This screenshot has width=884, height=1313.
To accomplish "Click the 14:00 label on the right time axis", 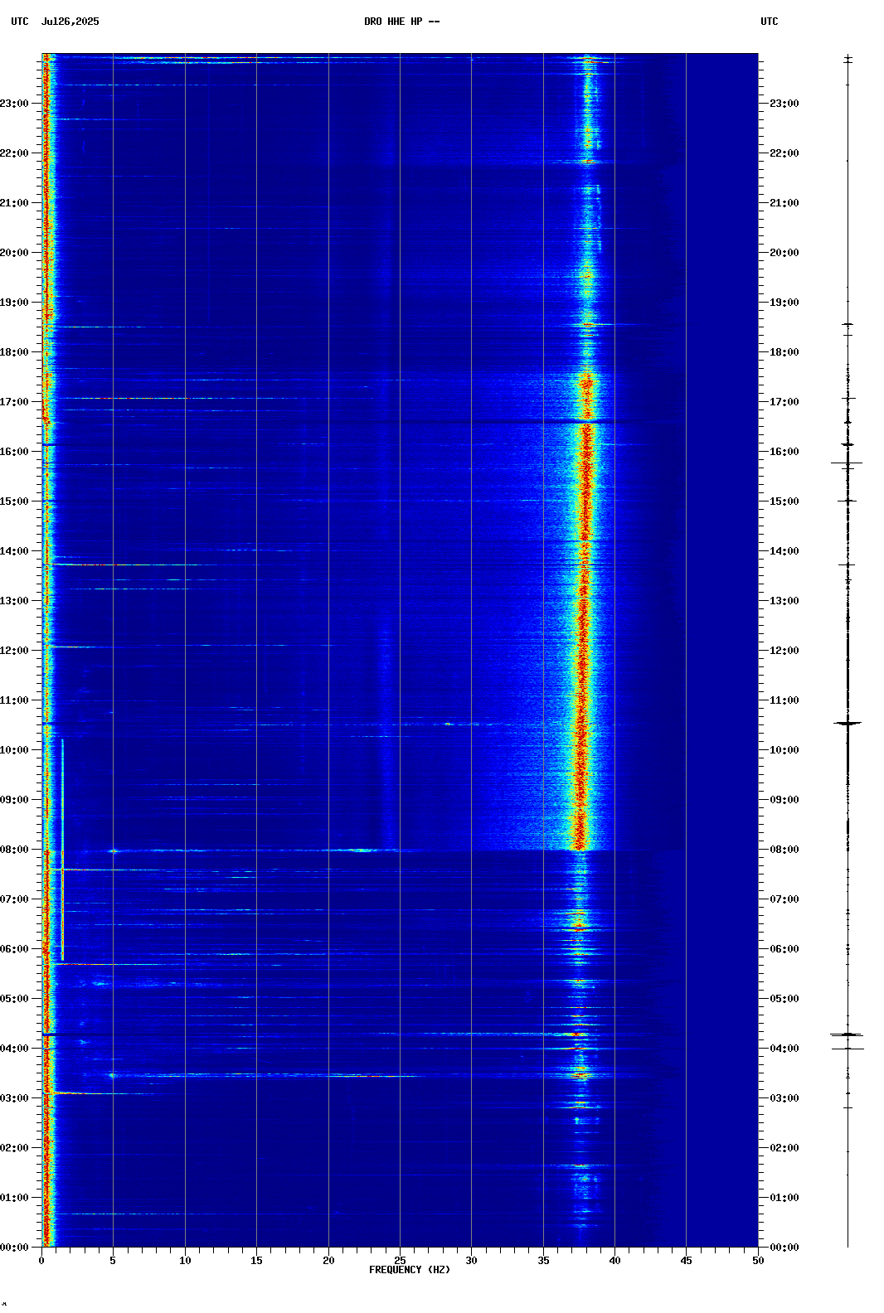I will tap(784, 551).
